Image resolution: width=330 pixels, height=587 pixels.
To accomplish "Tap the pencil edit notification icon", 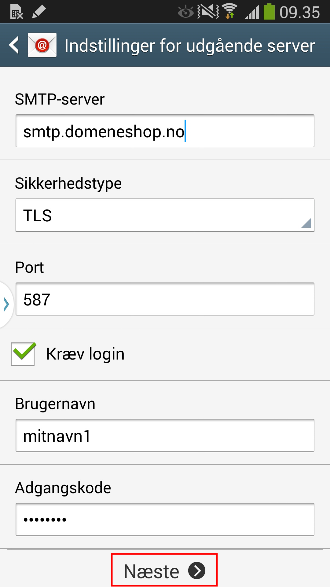I will click(x=39, y=12).
